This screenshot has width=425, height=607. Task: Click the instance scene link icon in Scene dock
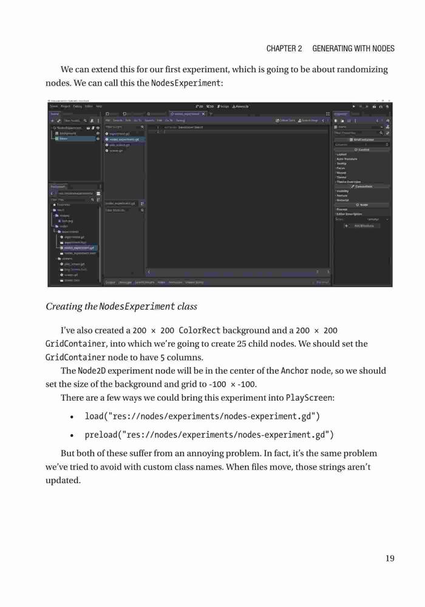(x=59, y=121)
